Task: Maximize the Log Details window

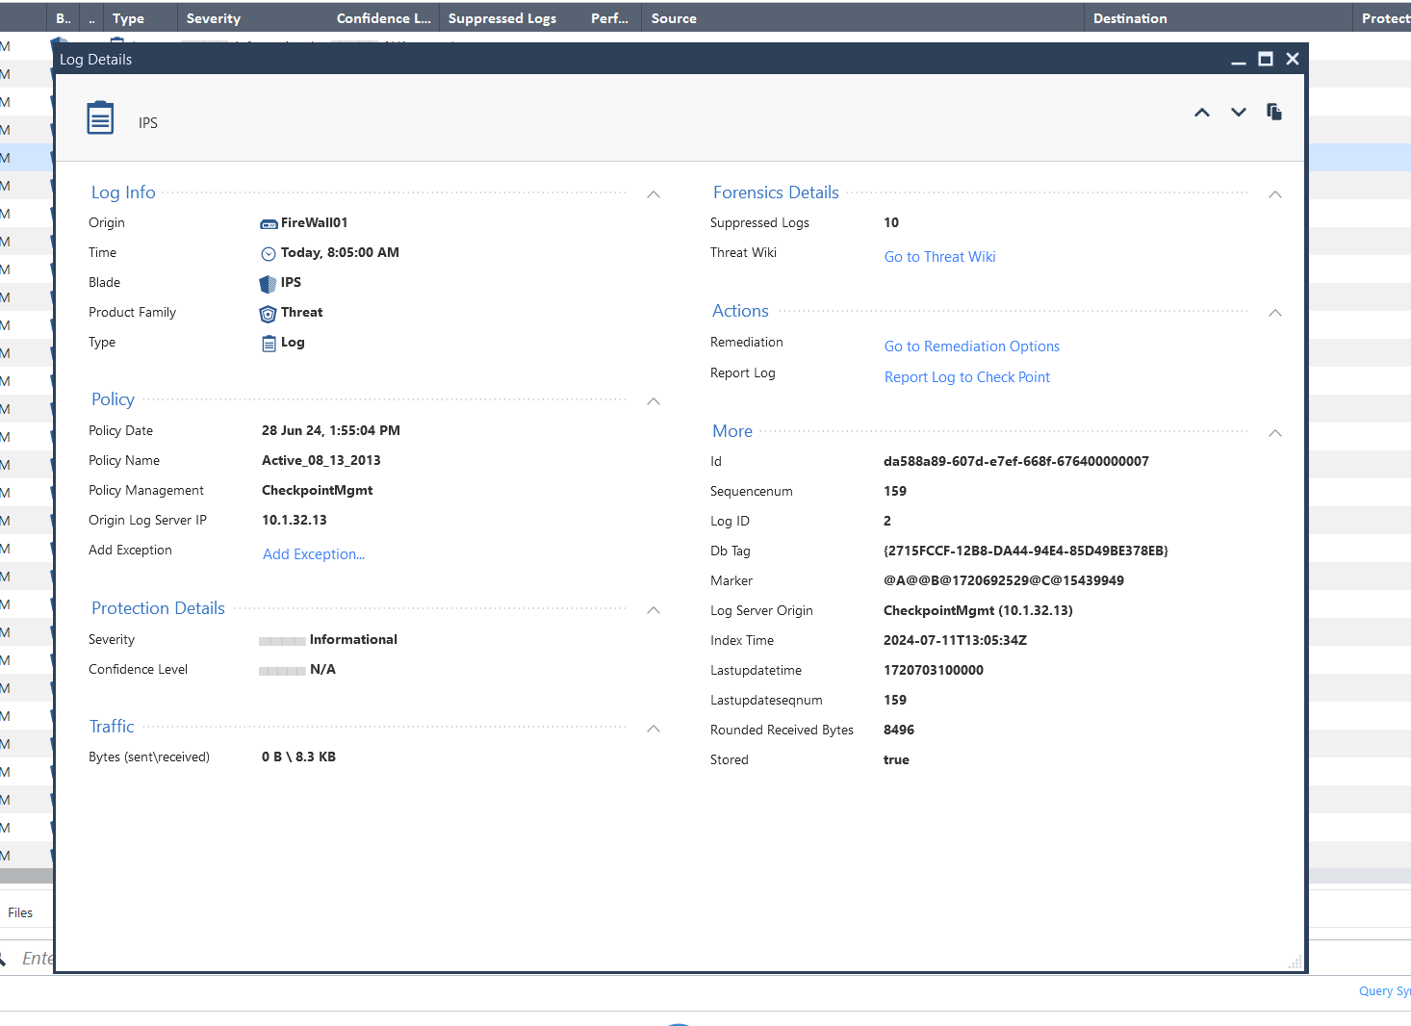Action: (1266, 59)
